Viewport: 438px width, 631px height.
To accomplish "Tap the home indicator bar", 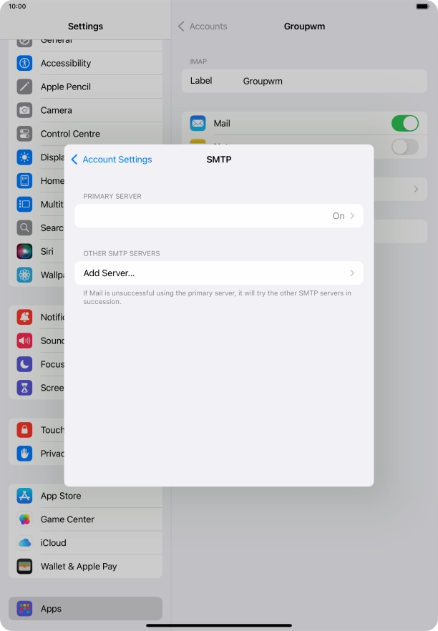I will (x=219, y=625).
